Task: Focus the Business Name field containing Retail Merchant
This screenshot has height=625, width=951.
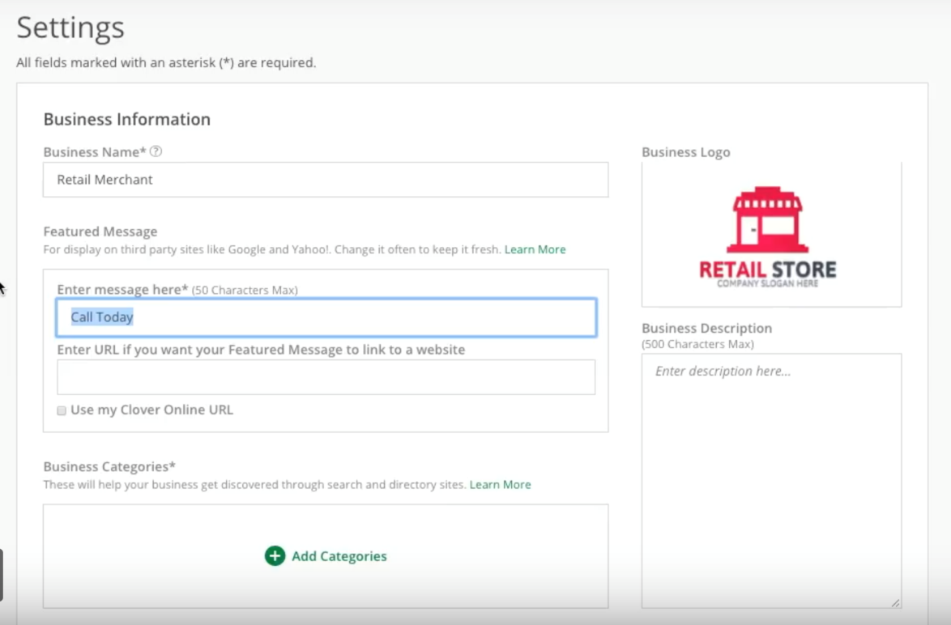Action: (325, 180)
